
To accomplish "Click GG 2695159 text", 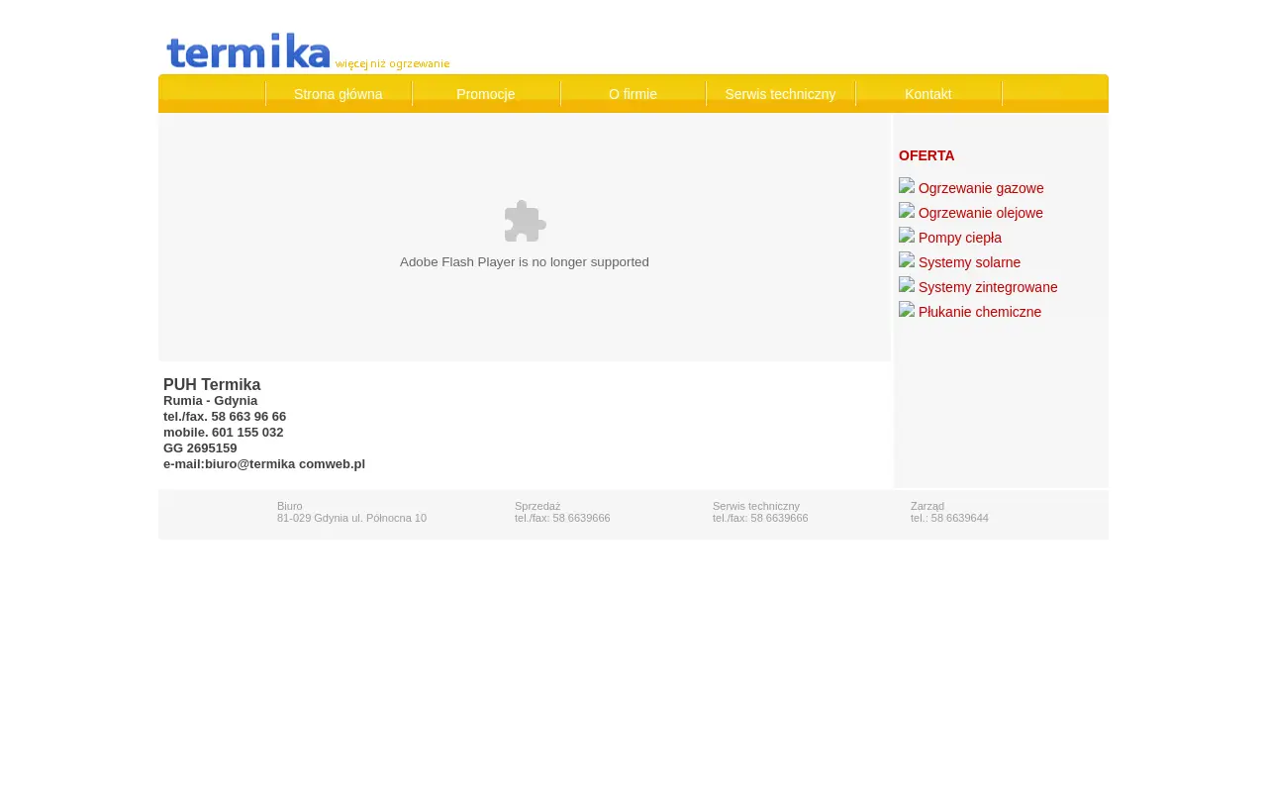I will click(200, 448).
